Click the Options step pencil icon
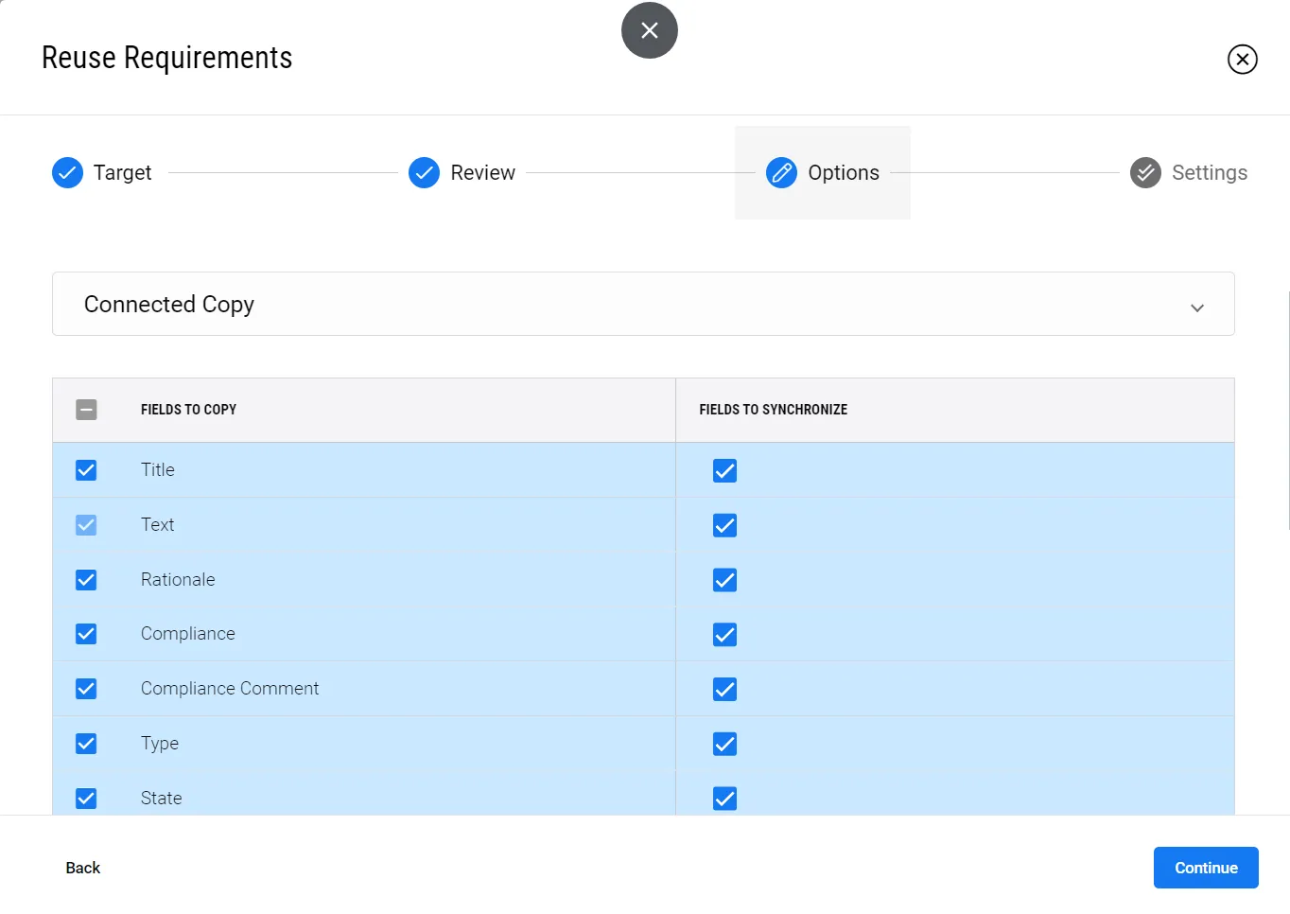The width and height of the screenshot is (1290, 914). [781, 173]
